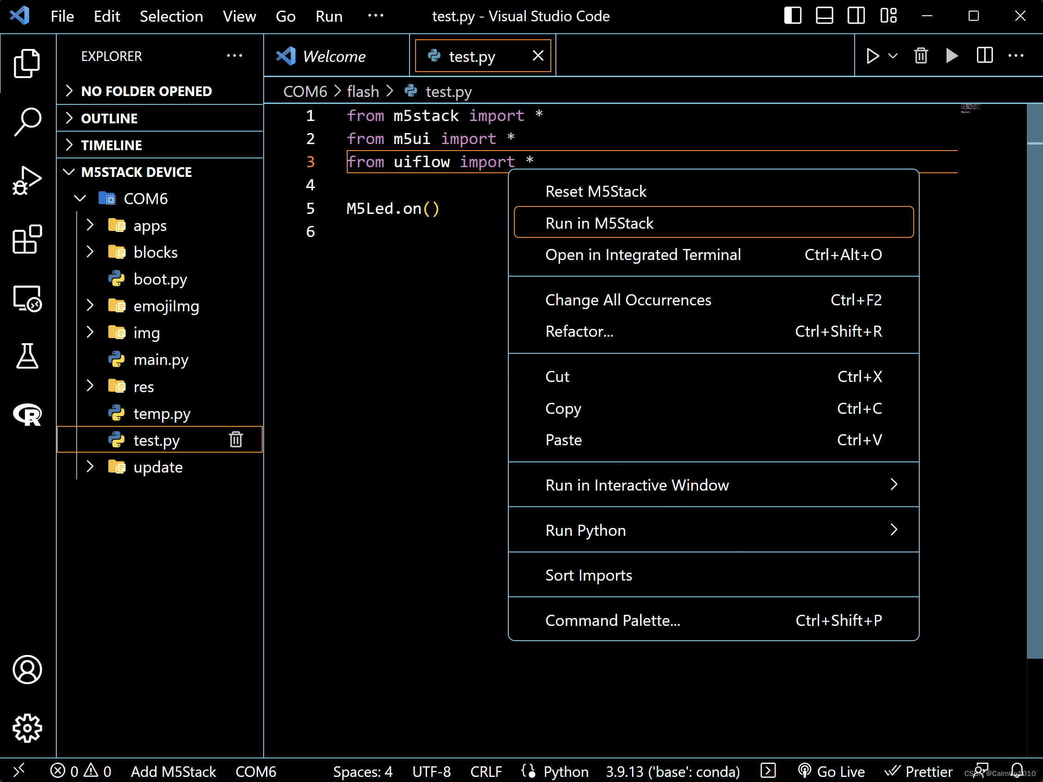Choose Reset M5Stack from context menu
Viewport: 1043px width, 782px height.
713,191
